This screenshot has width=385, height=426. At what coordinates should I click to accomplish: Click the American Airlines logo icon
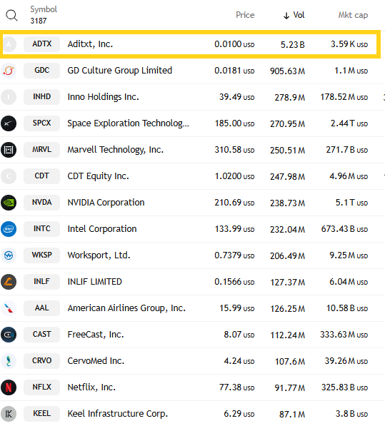[x=9, y=308]
